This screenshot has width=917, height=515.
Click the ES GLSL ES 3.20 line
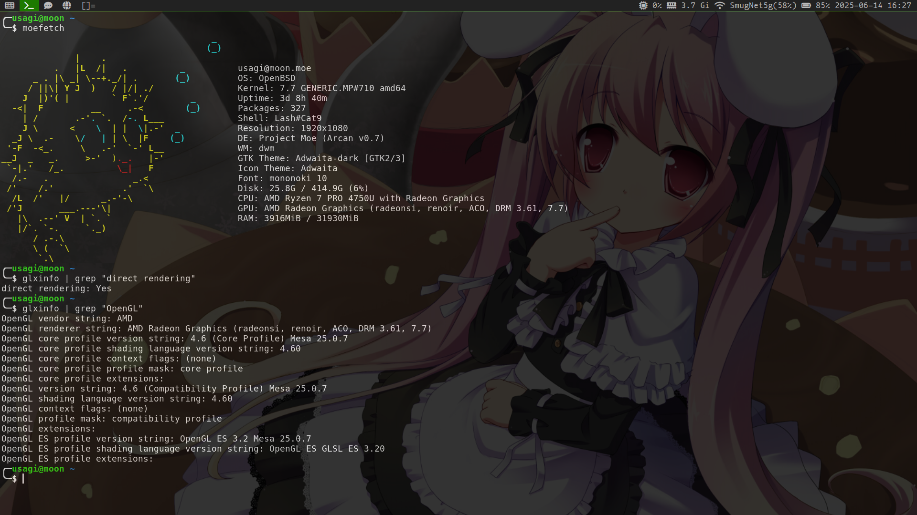tap(193, 449)
